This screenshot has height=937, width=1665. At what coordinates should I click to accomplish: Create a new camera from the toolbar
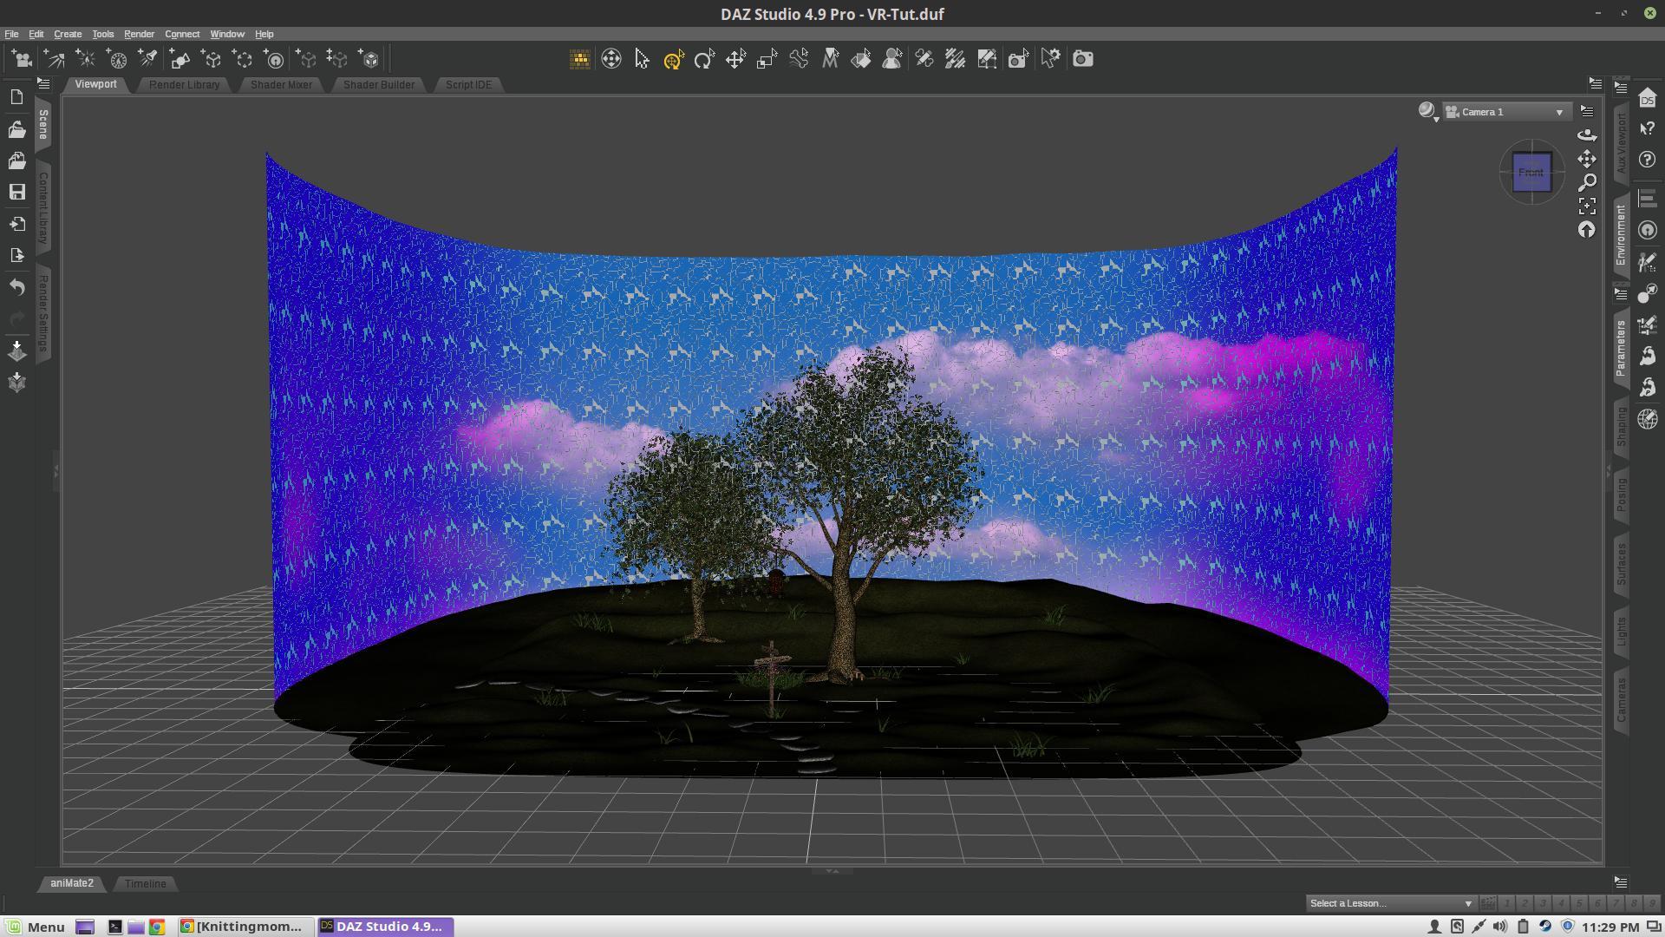click(x=23, y=59)
